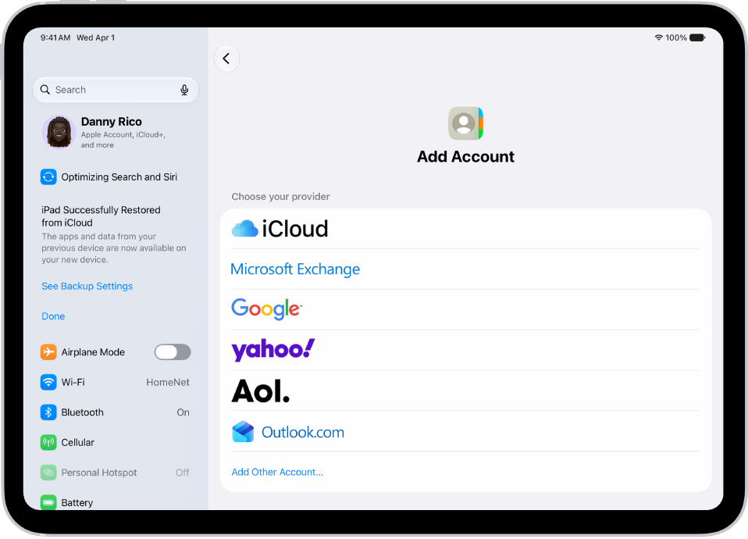Tap the Wi-Fi status bar indicator

[658, 37]
